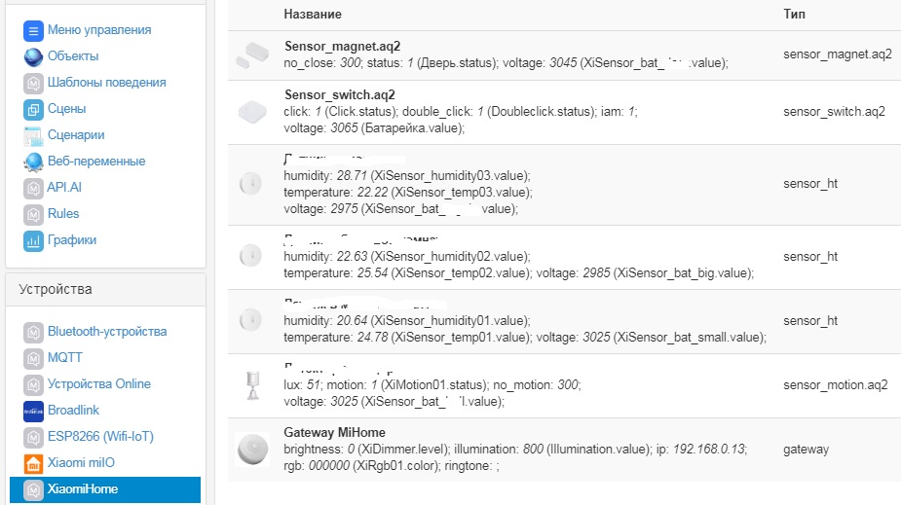This screenshot has height=505, width=901.
Task: Select XiaomiHome in the devices list
Action: pyautogui.click(x=83, y=489)
